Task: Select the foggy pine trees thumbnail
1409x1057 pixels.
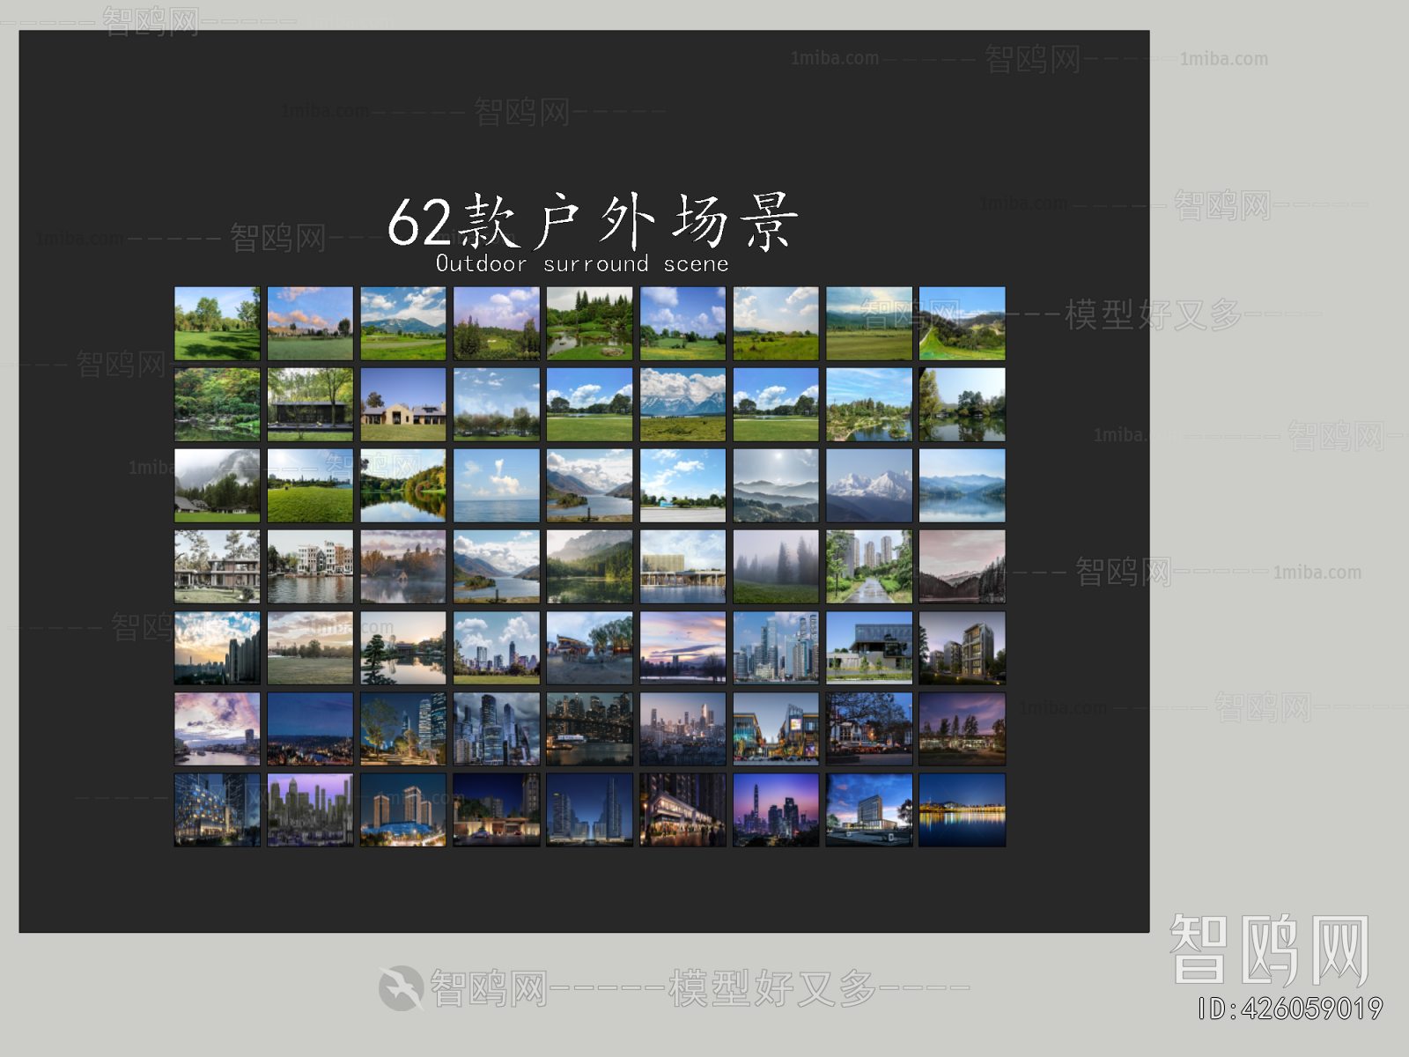Action: pyautogui.click(x=776, y=566)
